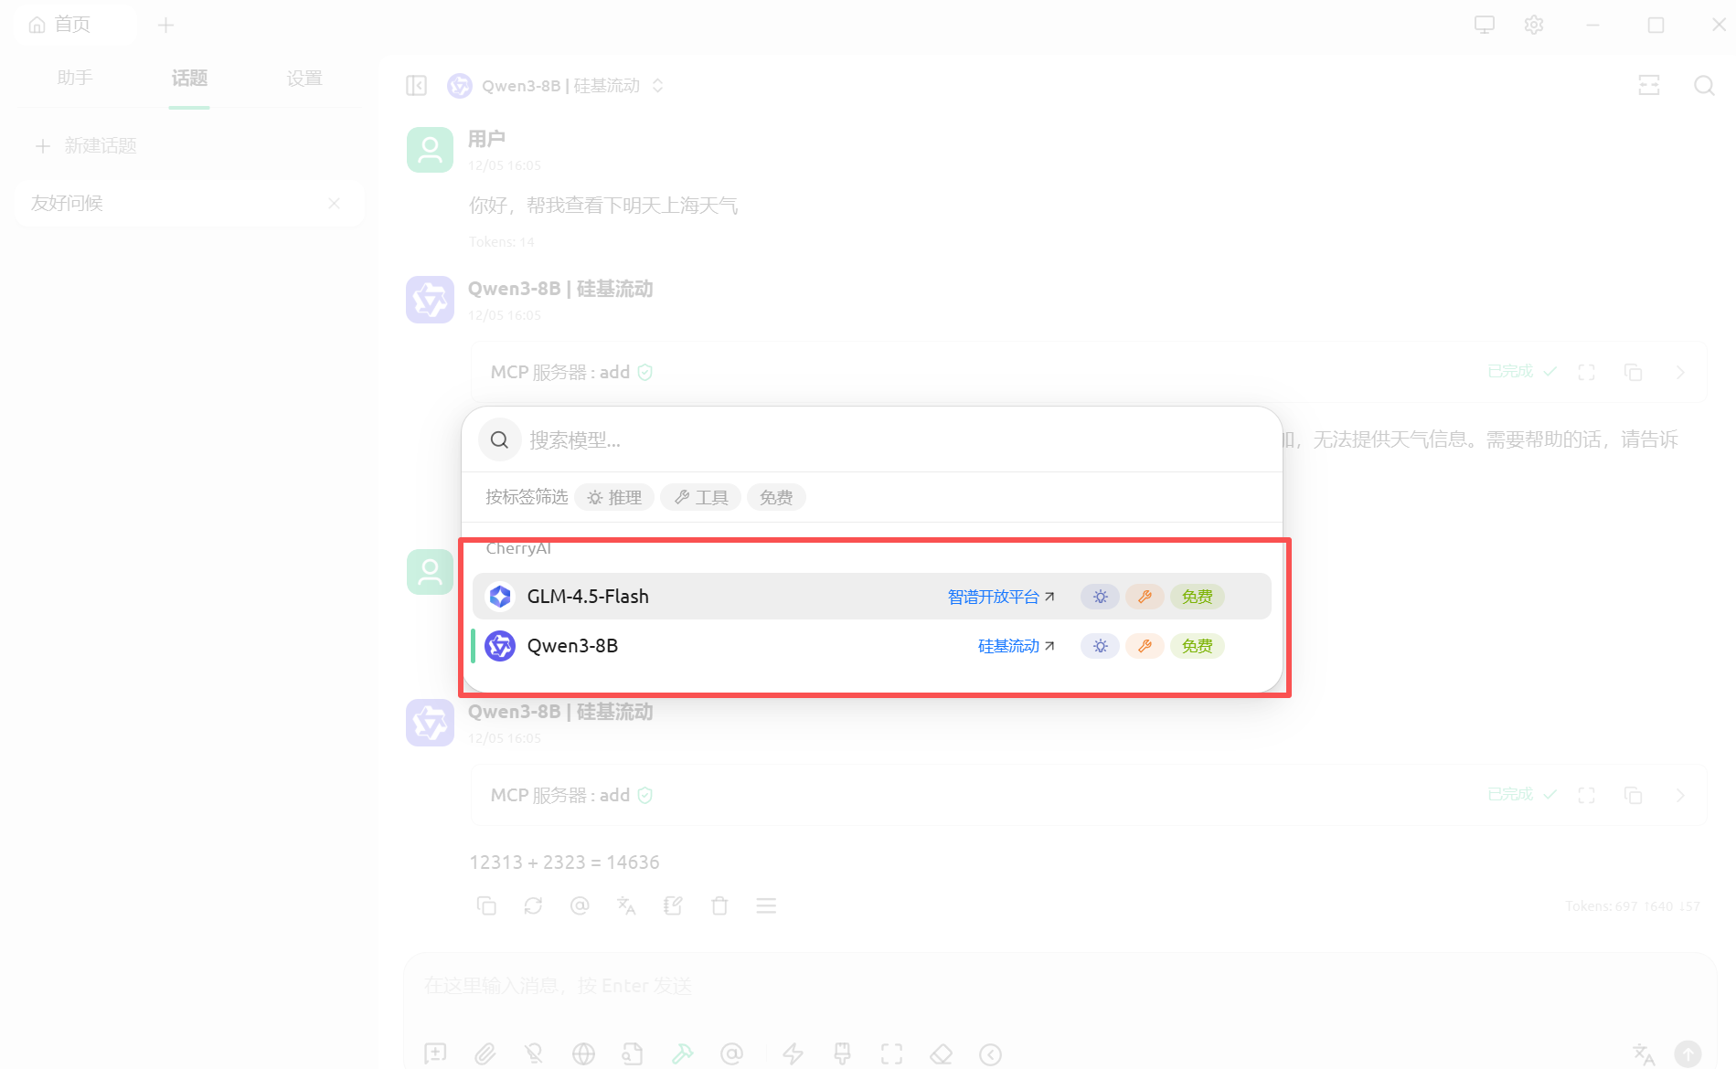The image size is (1736, 1069).
Task: Toggle narrow chat layout icon in header
Action: (1649, 85)
